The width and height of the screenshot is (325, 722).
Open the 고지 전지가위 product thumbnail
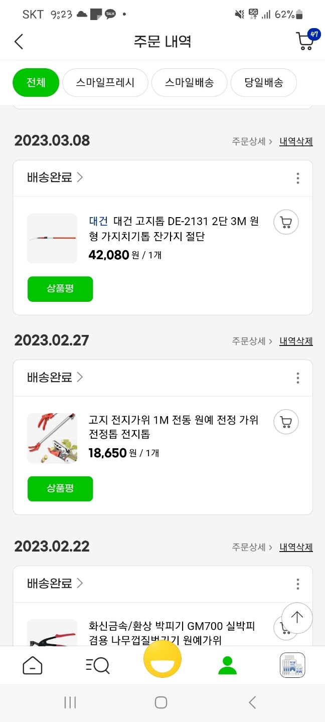52,438
